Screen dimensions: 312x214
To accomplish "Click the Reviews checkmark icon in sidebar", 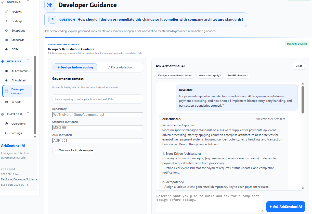I will (x=6, y=12).
